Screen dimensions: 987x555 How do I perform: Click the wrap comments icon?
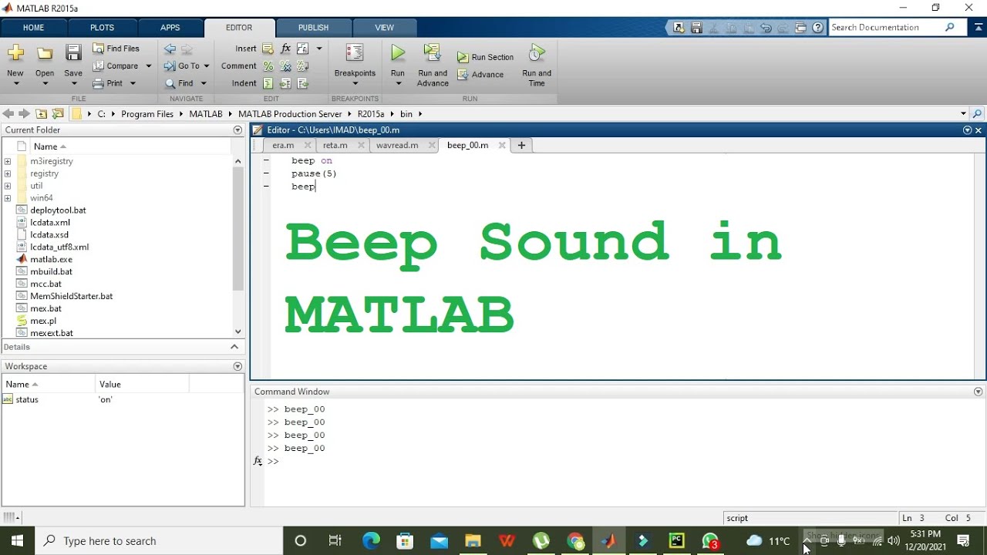302,66
